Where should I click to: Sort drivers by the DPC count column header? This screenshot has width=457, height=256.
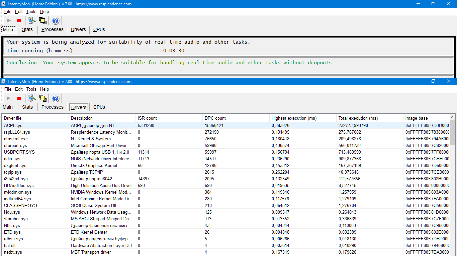tap(215, 118)
